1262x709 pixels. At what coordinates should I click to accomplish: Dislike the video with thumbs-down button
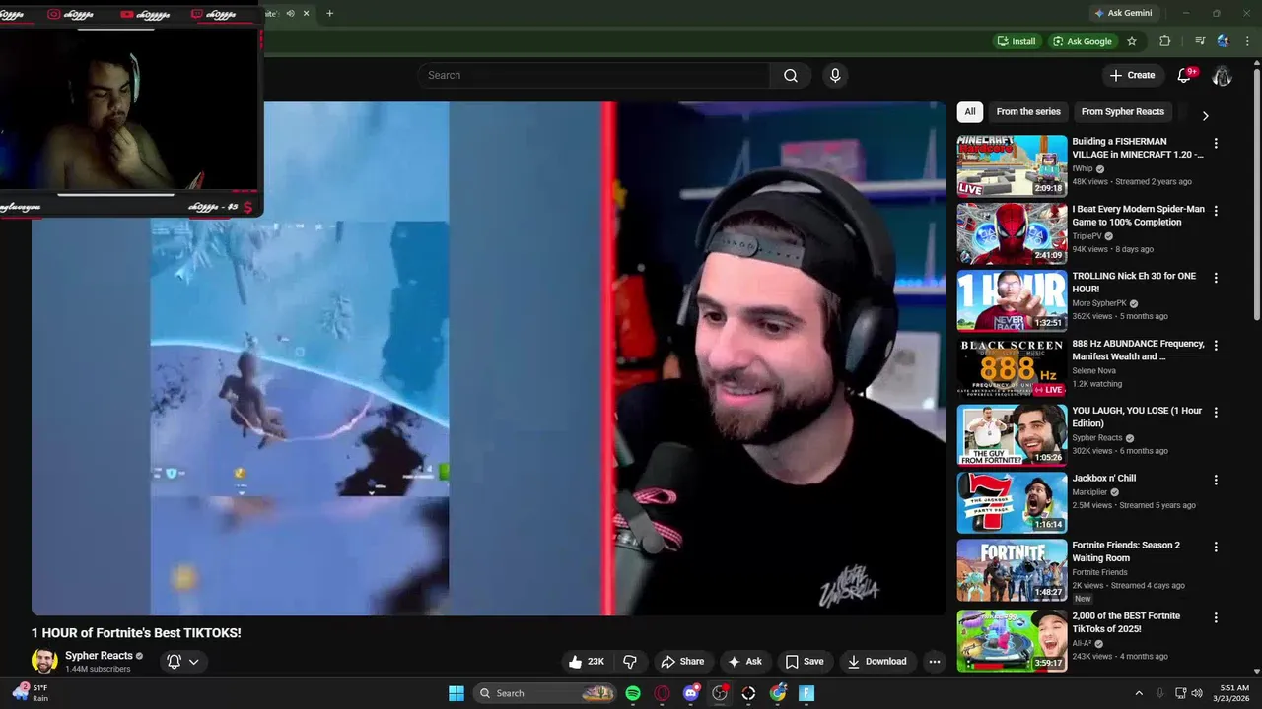[x=629, y=662]
